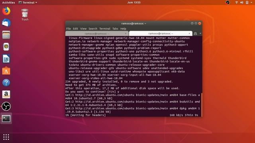The height and width of the screenshot is (143, 255).
Task: Open the clock and calendar in top bar
Action: (x=134, y=2)
